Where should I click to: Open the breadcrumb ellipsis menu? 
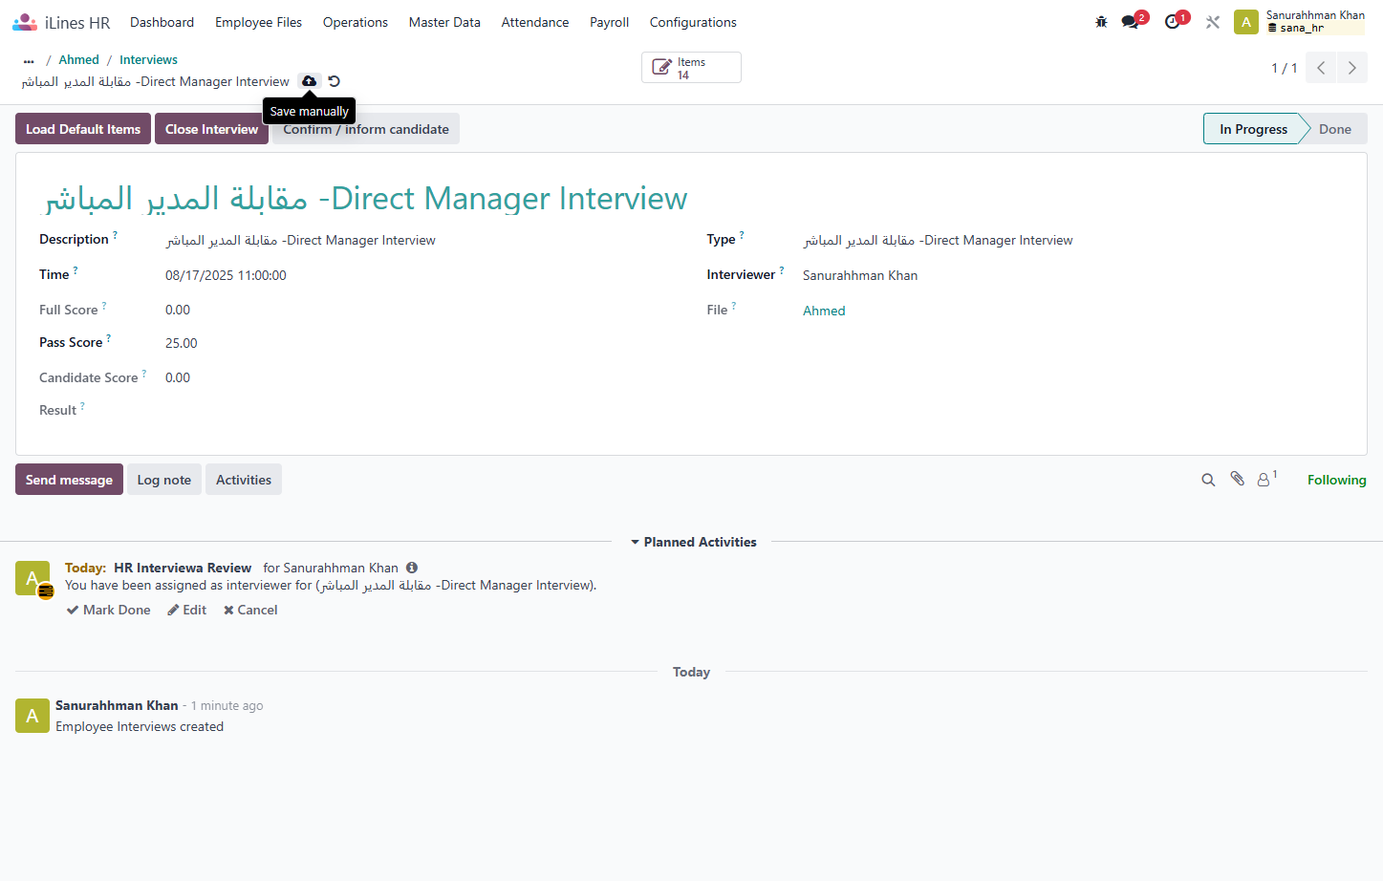(x=29, y=60)
